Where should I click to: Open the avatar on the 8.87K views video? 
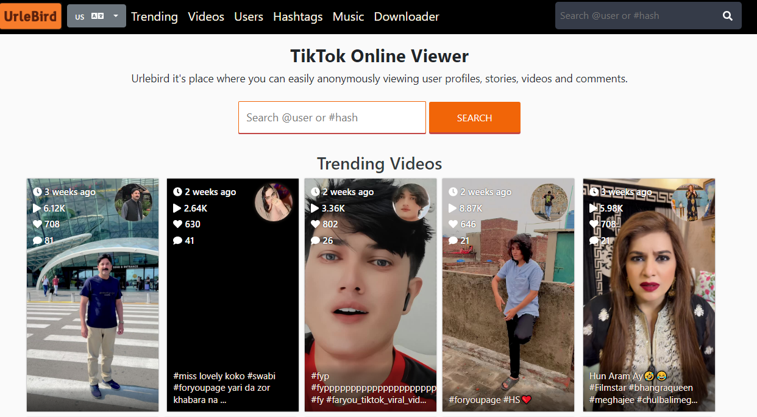click(549, 202)
